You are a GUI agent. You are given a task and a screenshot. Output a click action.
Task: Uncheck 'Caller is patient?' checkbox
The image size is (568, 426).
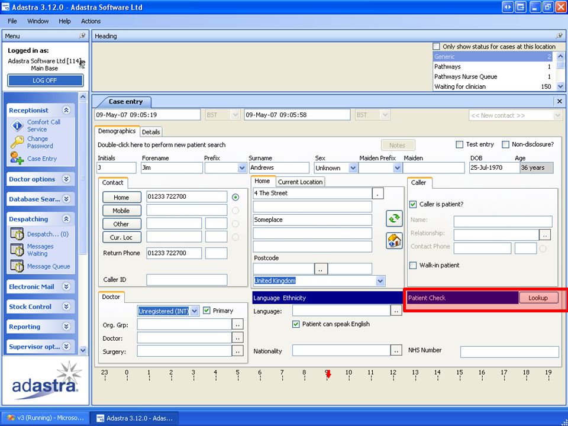point(413,204)
